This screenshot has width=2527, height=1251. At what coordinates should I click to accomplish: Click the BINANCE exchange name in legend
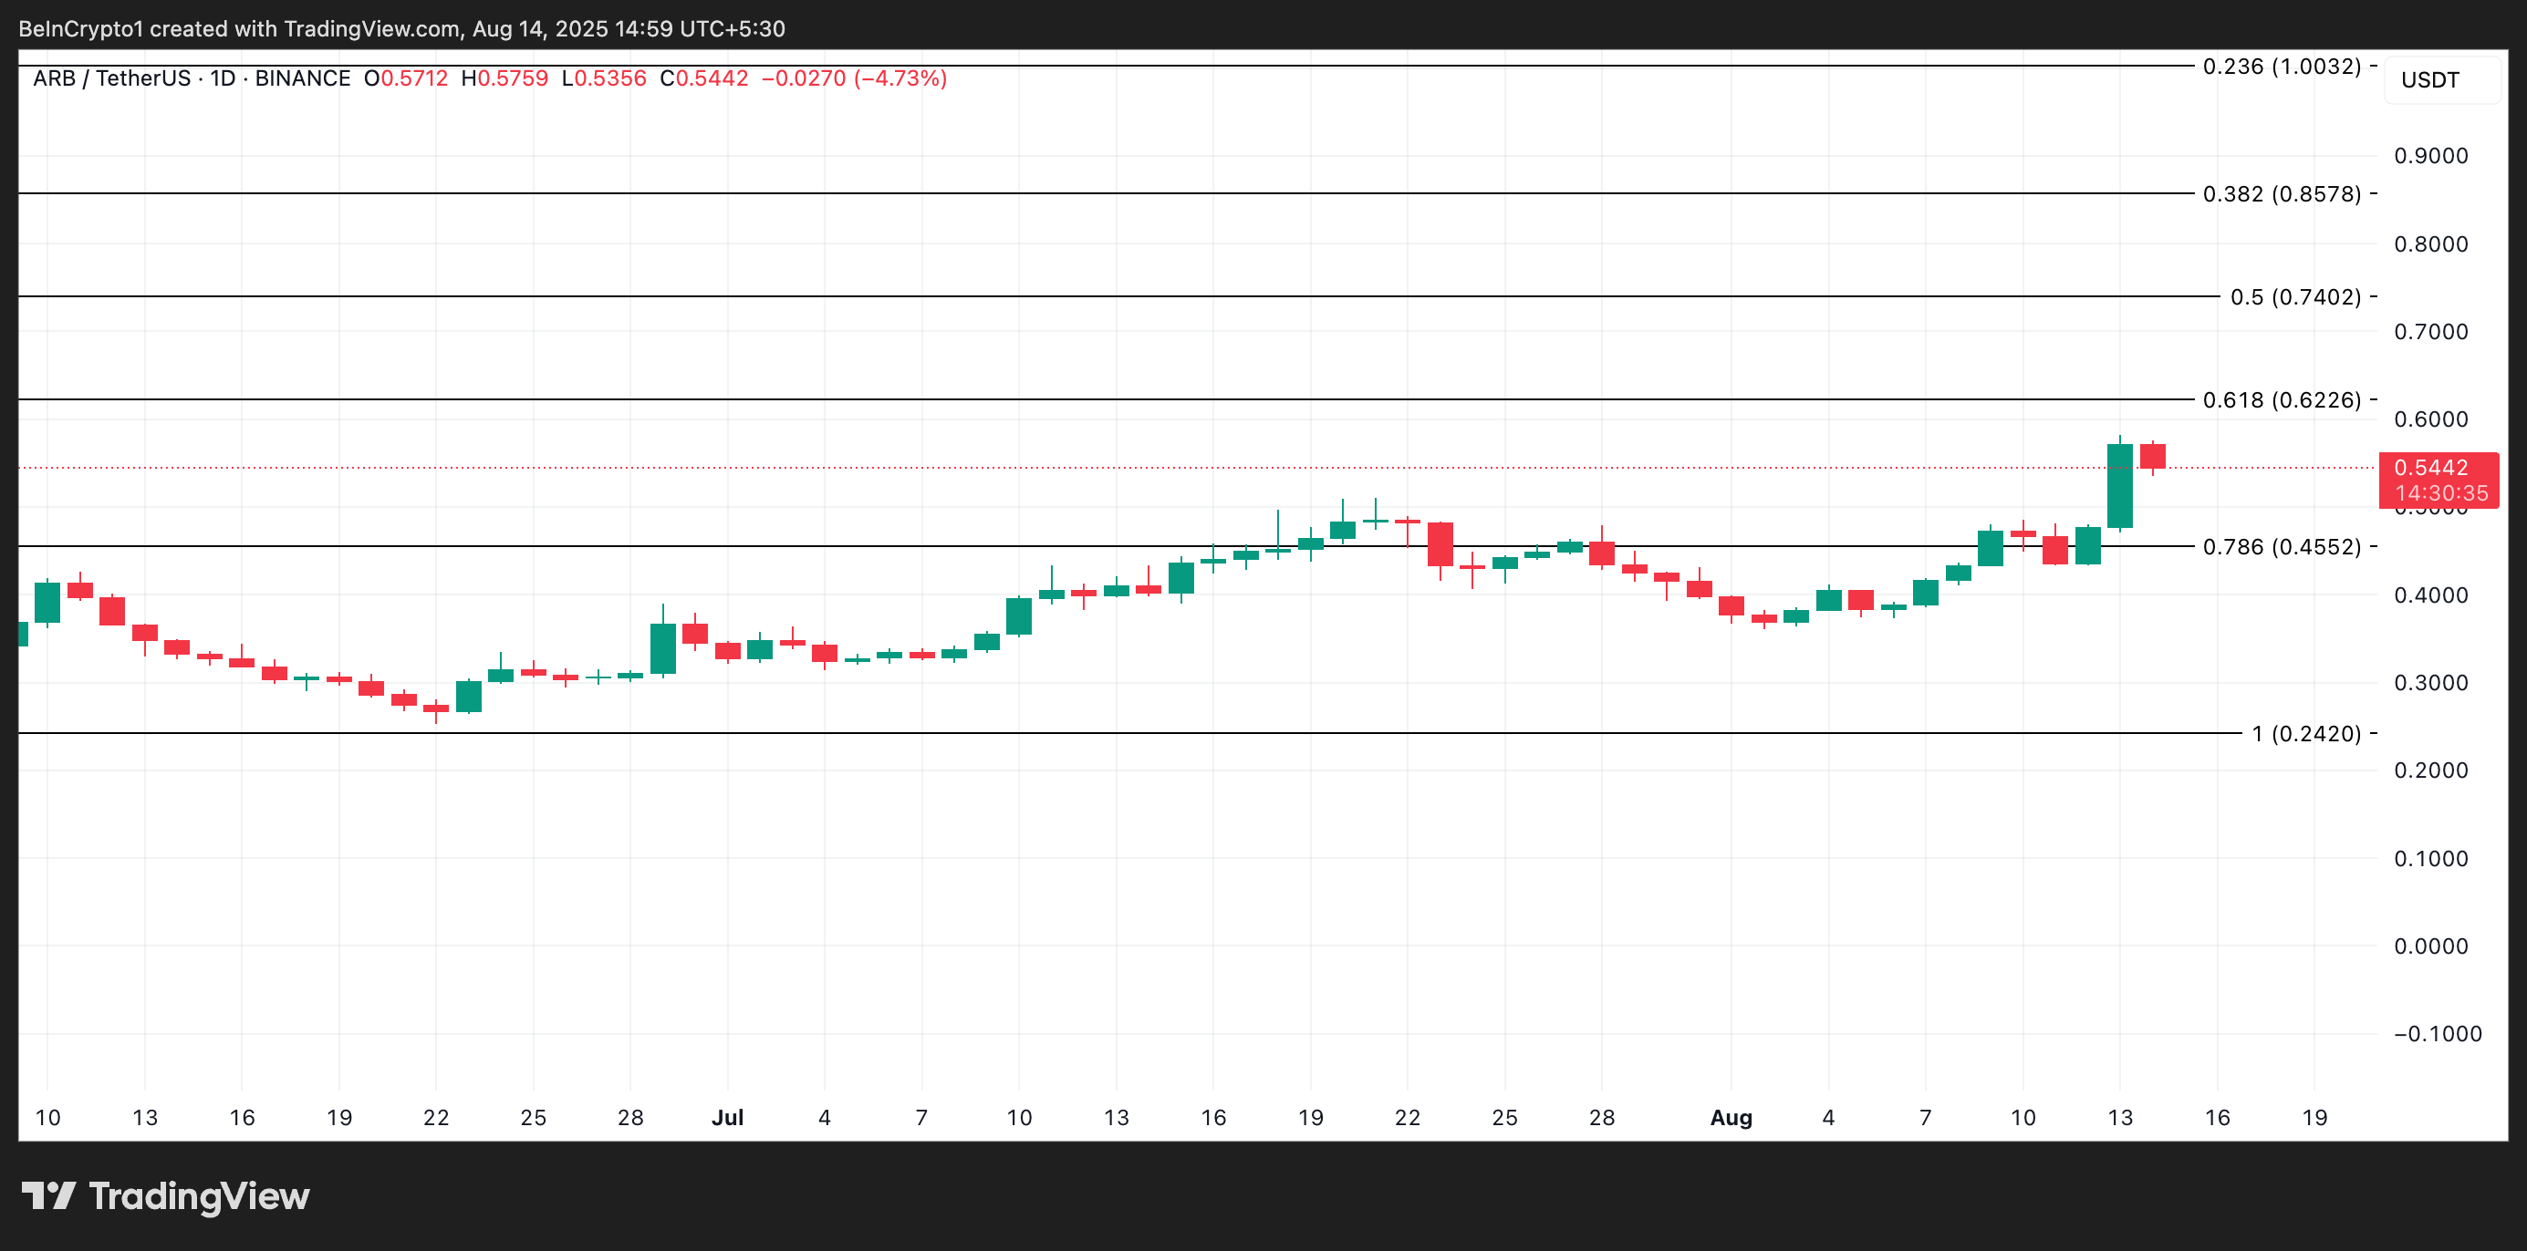[x=302, y=78]
